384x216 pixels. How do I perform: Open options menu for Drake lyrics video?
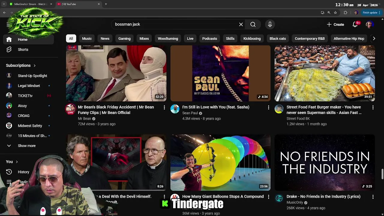tap(373, 197)
